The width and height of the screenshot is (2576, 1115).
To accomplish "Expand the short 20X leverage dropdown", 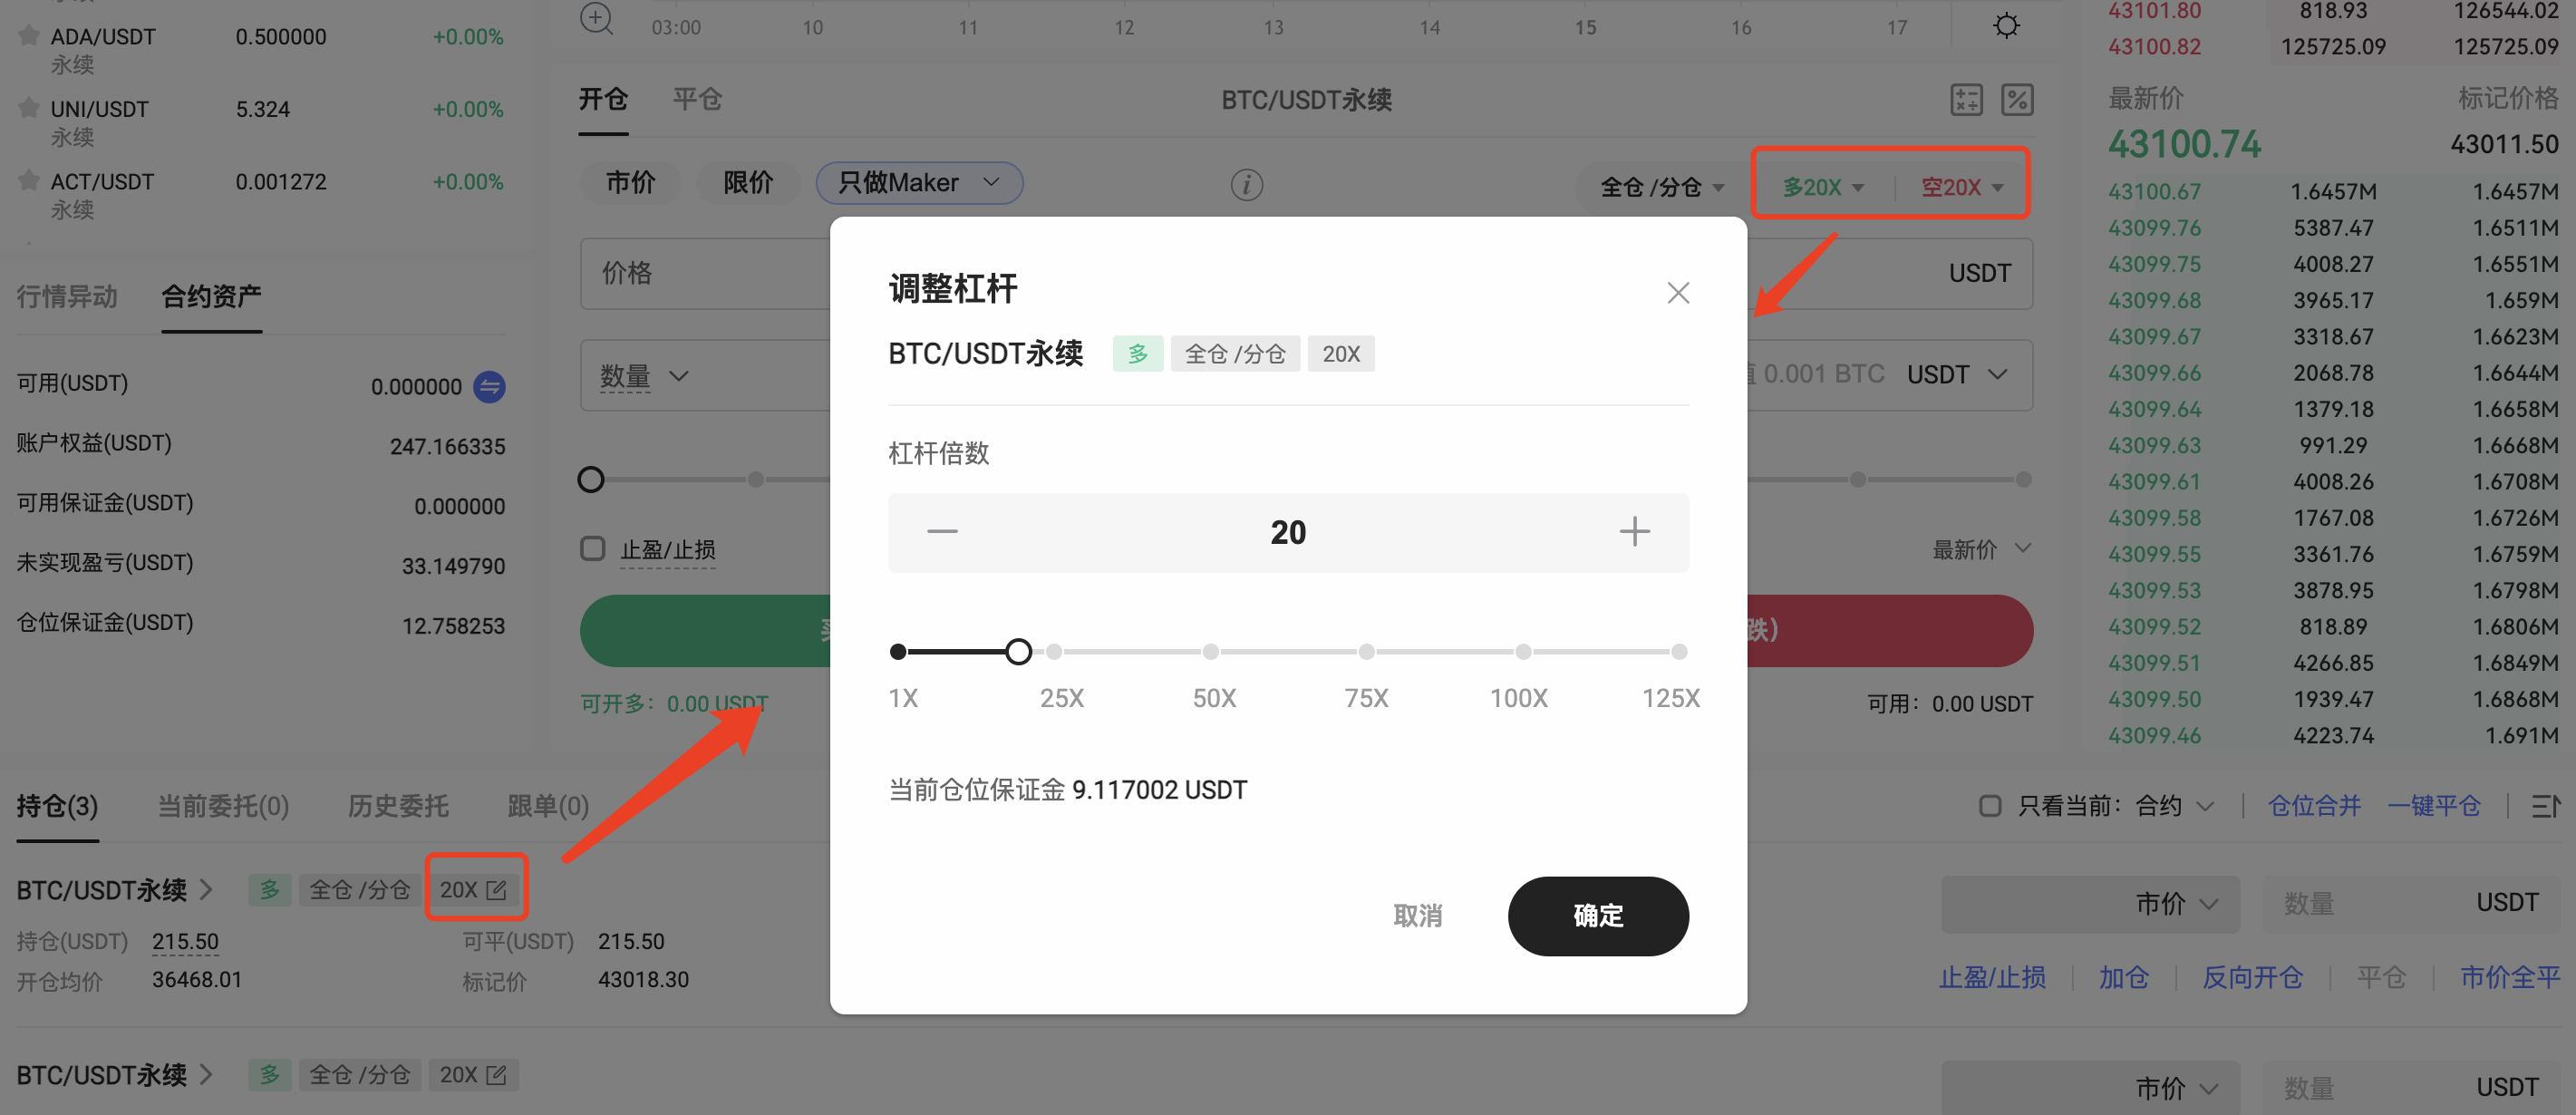I will click(1962, 187).
